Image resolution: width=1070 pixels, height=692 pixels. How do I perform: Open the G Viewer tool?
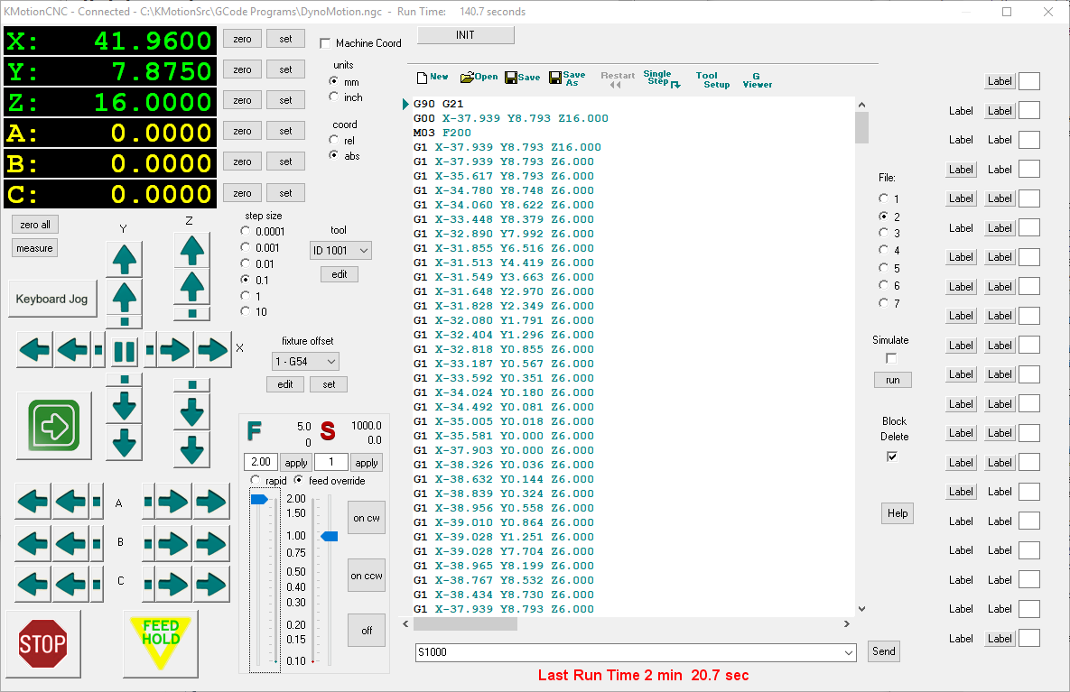(x=757, y=80)
